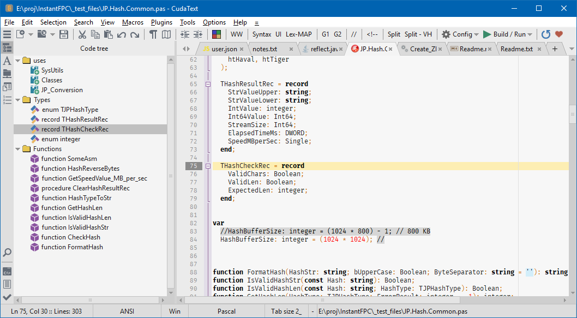Click the heart donate icon
The width and height of the screenshot is (577, 318).
560,34
